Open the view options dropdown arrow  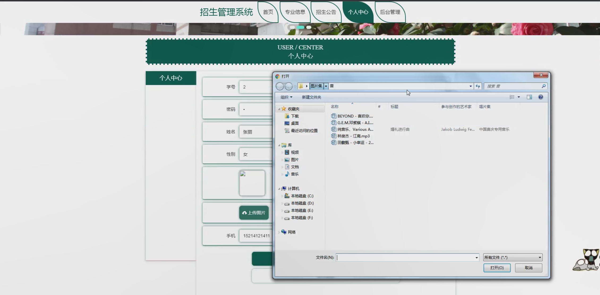click(x=519, y=97)
